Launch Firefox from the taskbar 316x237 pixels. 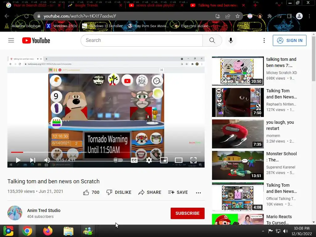[48, 231]
